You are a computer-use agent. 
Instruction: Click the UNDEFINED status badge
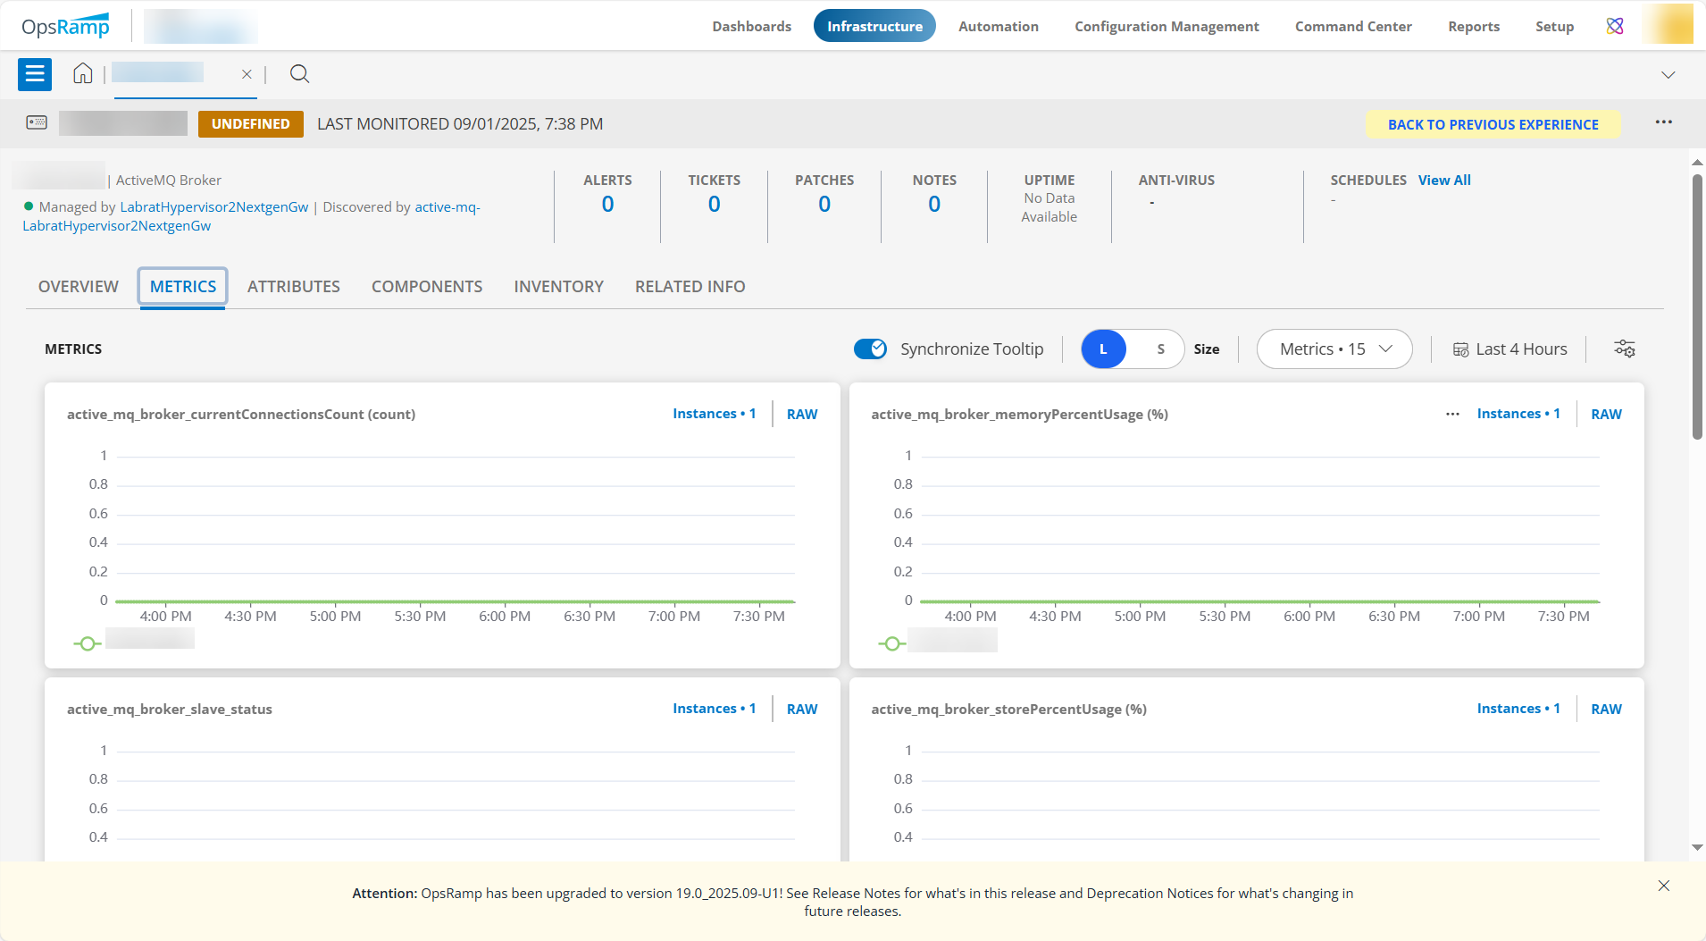(x=250, y=123)
